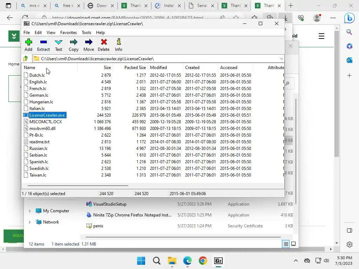Viewport: 359px width, 269px height.
Task: Select LicenseCrawler.exe in the list
Action: pos(47,115)
